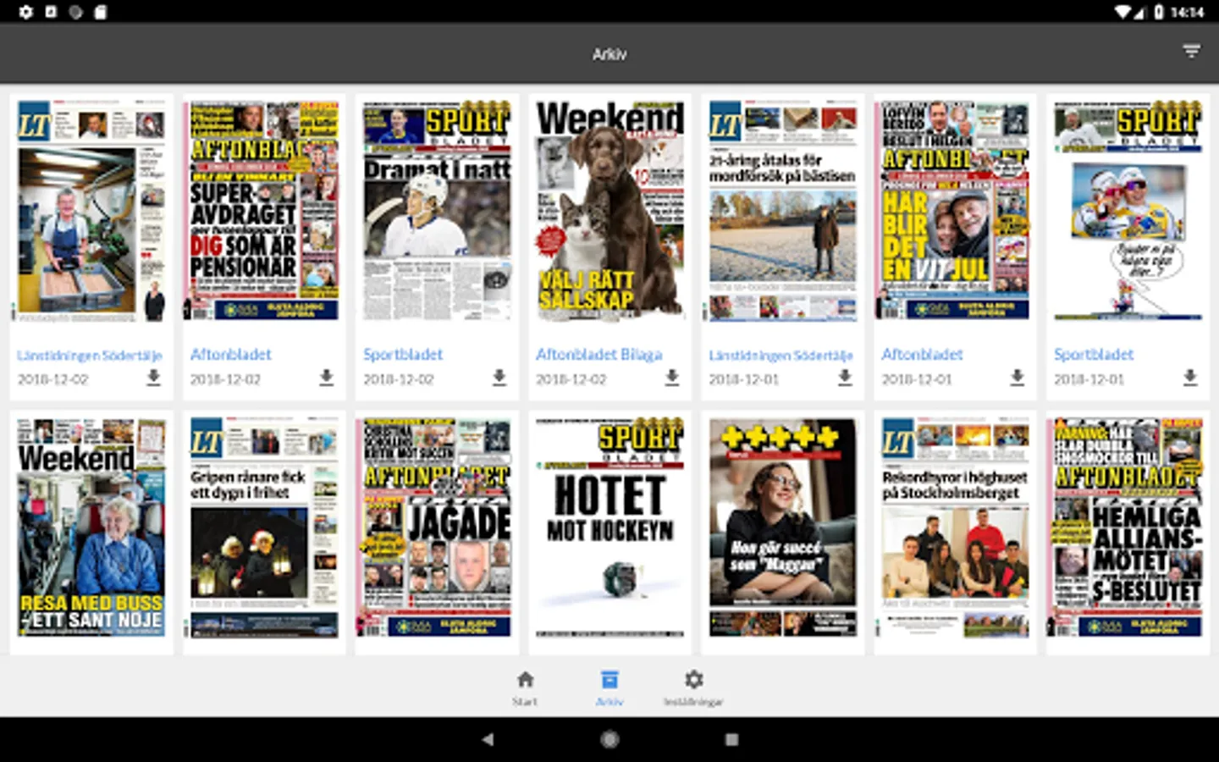Click Sportbladet title dated 2018-12-01
The image size is (1219, 762).
(x=1094, y=354)
